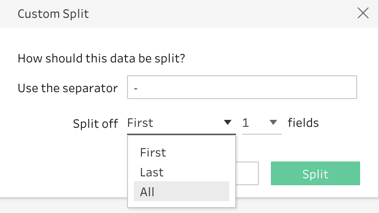379x213 pixels.
Task: Choose 'First' from the dropdown list
Action: coord(153,152)
